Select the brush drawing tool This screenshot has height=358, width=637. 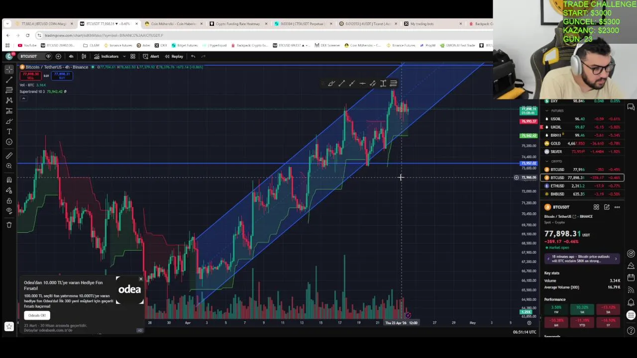9,121
